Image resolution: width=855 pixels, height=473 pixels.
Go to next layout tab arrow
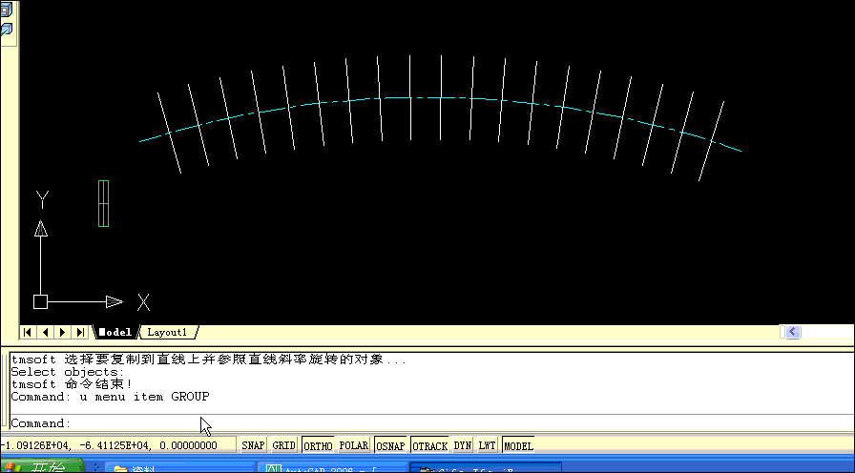click(x=63, y=332)
